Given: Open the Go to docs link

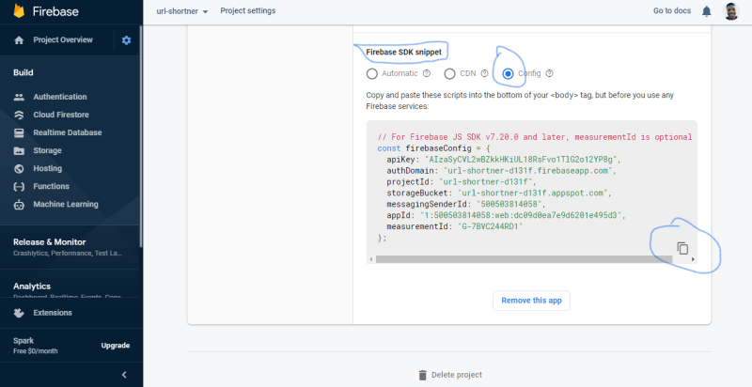Looking at the screenshot, I should click(672, 10).
